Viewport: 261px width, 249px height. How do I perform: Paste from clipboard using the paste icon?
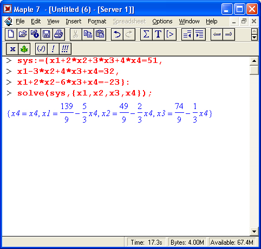tap(100, 34)
